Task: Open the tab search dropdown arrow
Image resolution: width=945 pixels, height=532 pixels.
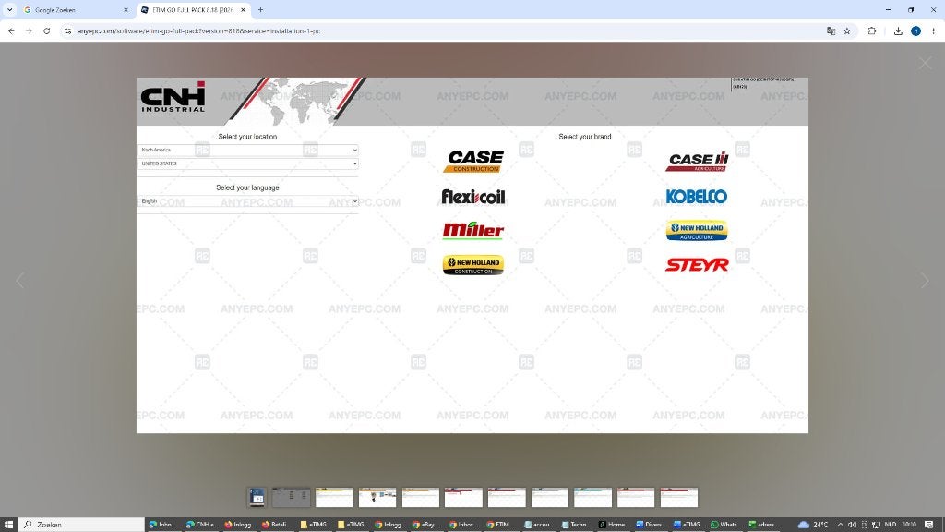Action: point(9,9)
